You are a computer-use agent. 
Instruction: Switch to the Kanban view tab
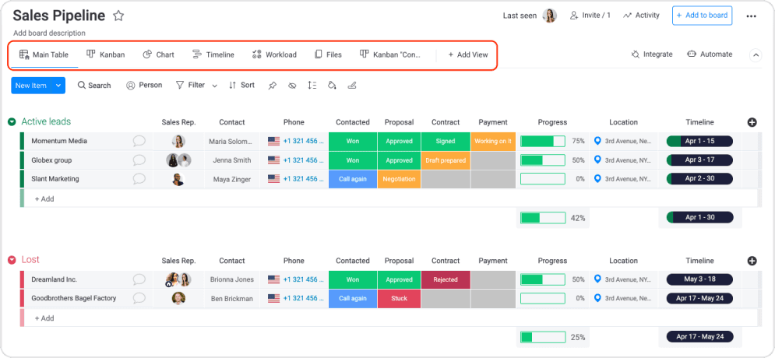(x=105, y=55)
